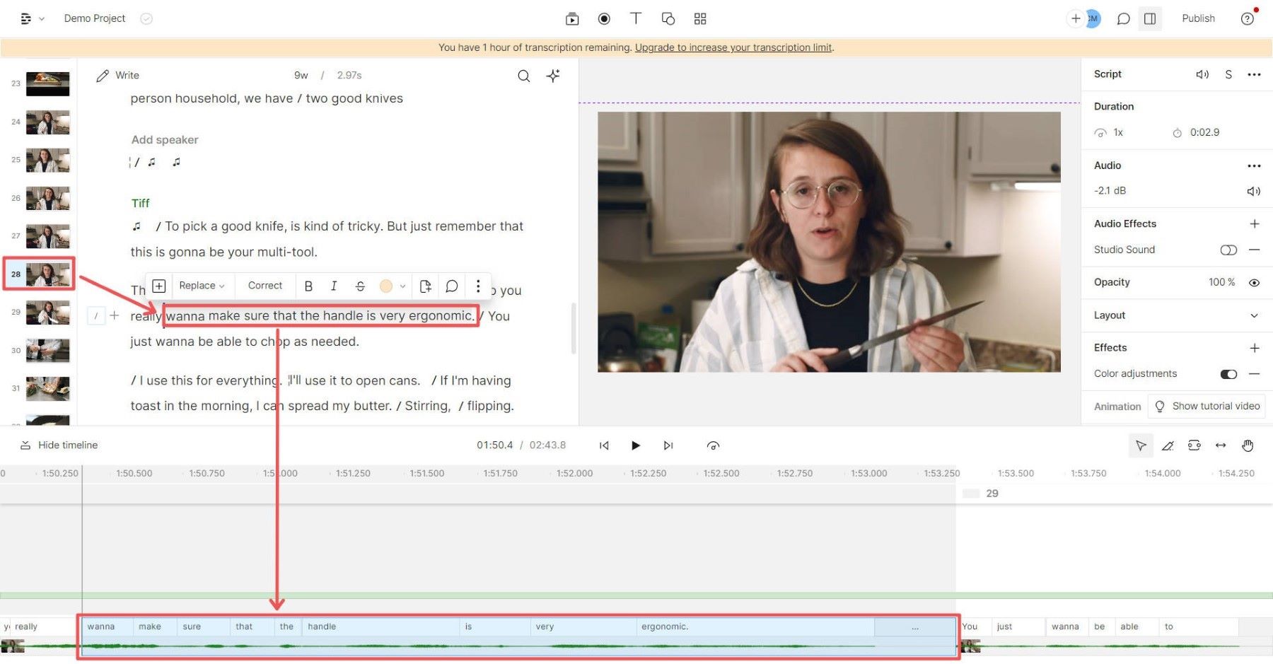The width and height of the screenshot is (1273, 664).
Task: Open the Layouts grid icon
Action: point(699,18)
